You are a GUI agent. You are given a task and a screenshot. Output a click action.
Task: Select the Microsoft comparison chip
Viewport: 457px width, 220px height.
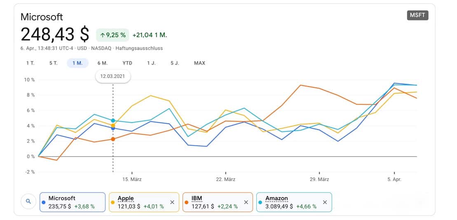click(72, 202)
